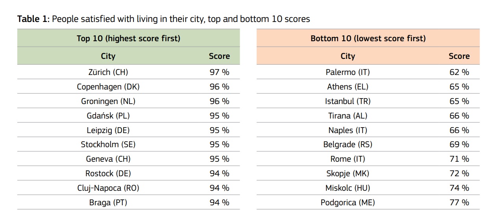The width and height of the screenshot is (481, 210).
Task: Select the 77 % score for Podgorica
Action: pyautogui.click(x=459, y=202)
